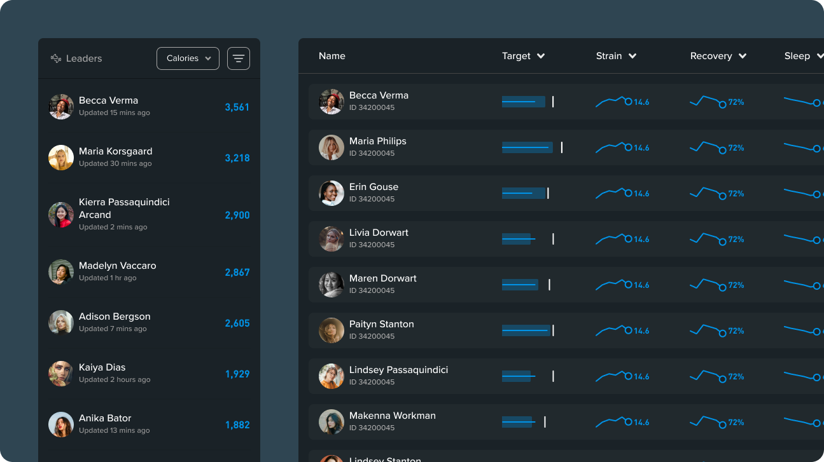Click Livia Dorwart's strain sparkline

click(610, 238)
